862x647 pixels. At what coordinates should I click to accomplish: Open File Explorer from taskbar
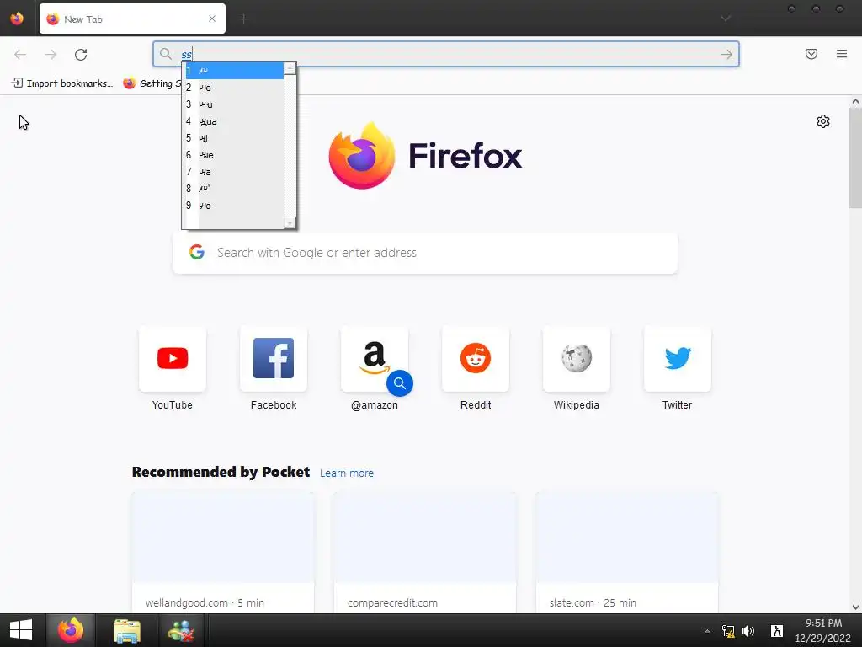(127, 630)
